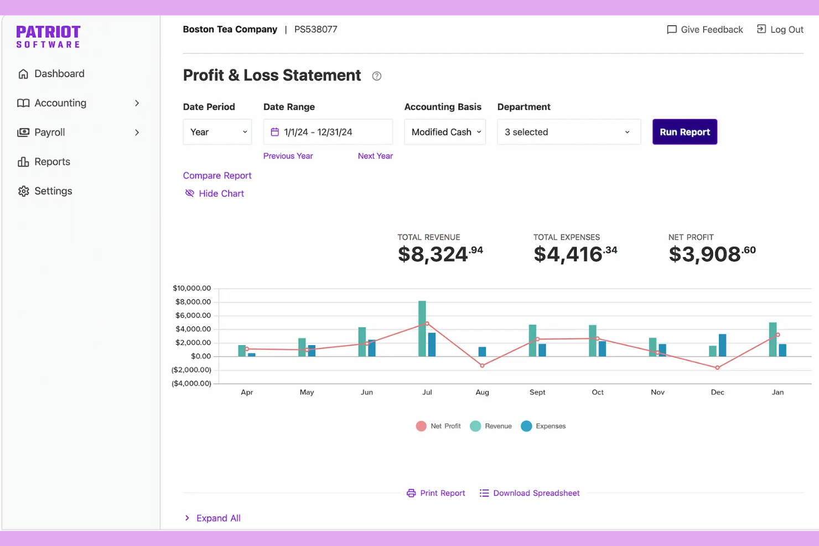This screenshot has width=819, height=546.
Task: Open the Accounting Basis dropdown
Action: pos(445,132)
